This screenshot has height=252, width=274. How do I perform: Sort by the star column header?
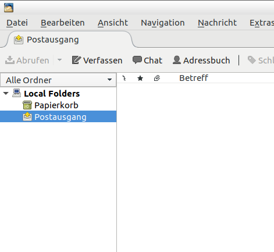[140, 79]
